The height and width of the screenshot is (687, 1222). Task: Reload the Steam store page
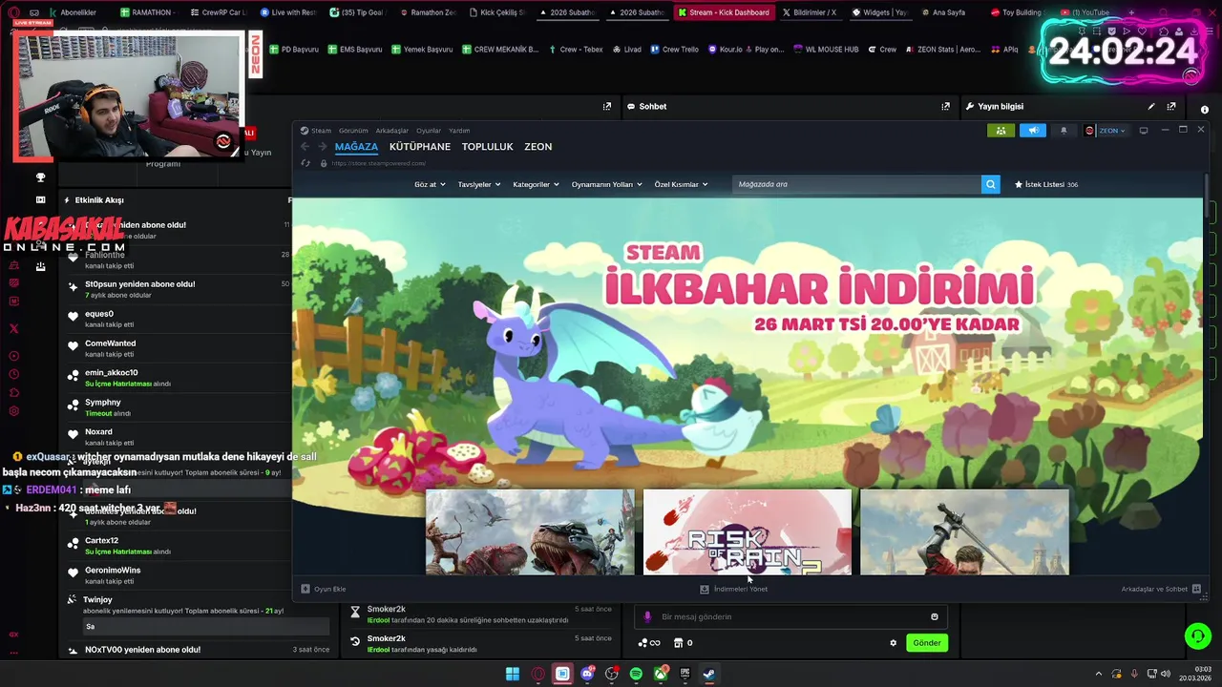[x=305, y=163]
